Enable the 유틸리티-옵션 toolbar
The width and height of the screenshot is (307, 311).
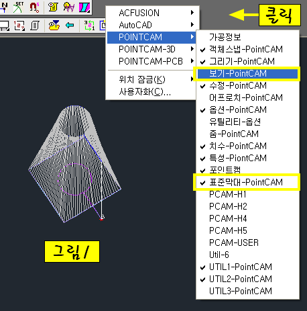(x=247, y=122)
